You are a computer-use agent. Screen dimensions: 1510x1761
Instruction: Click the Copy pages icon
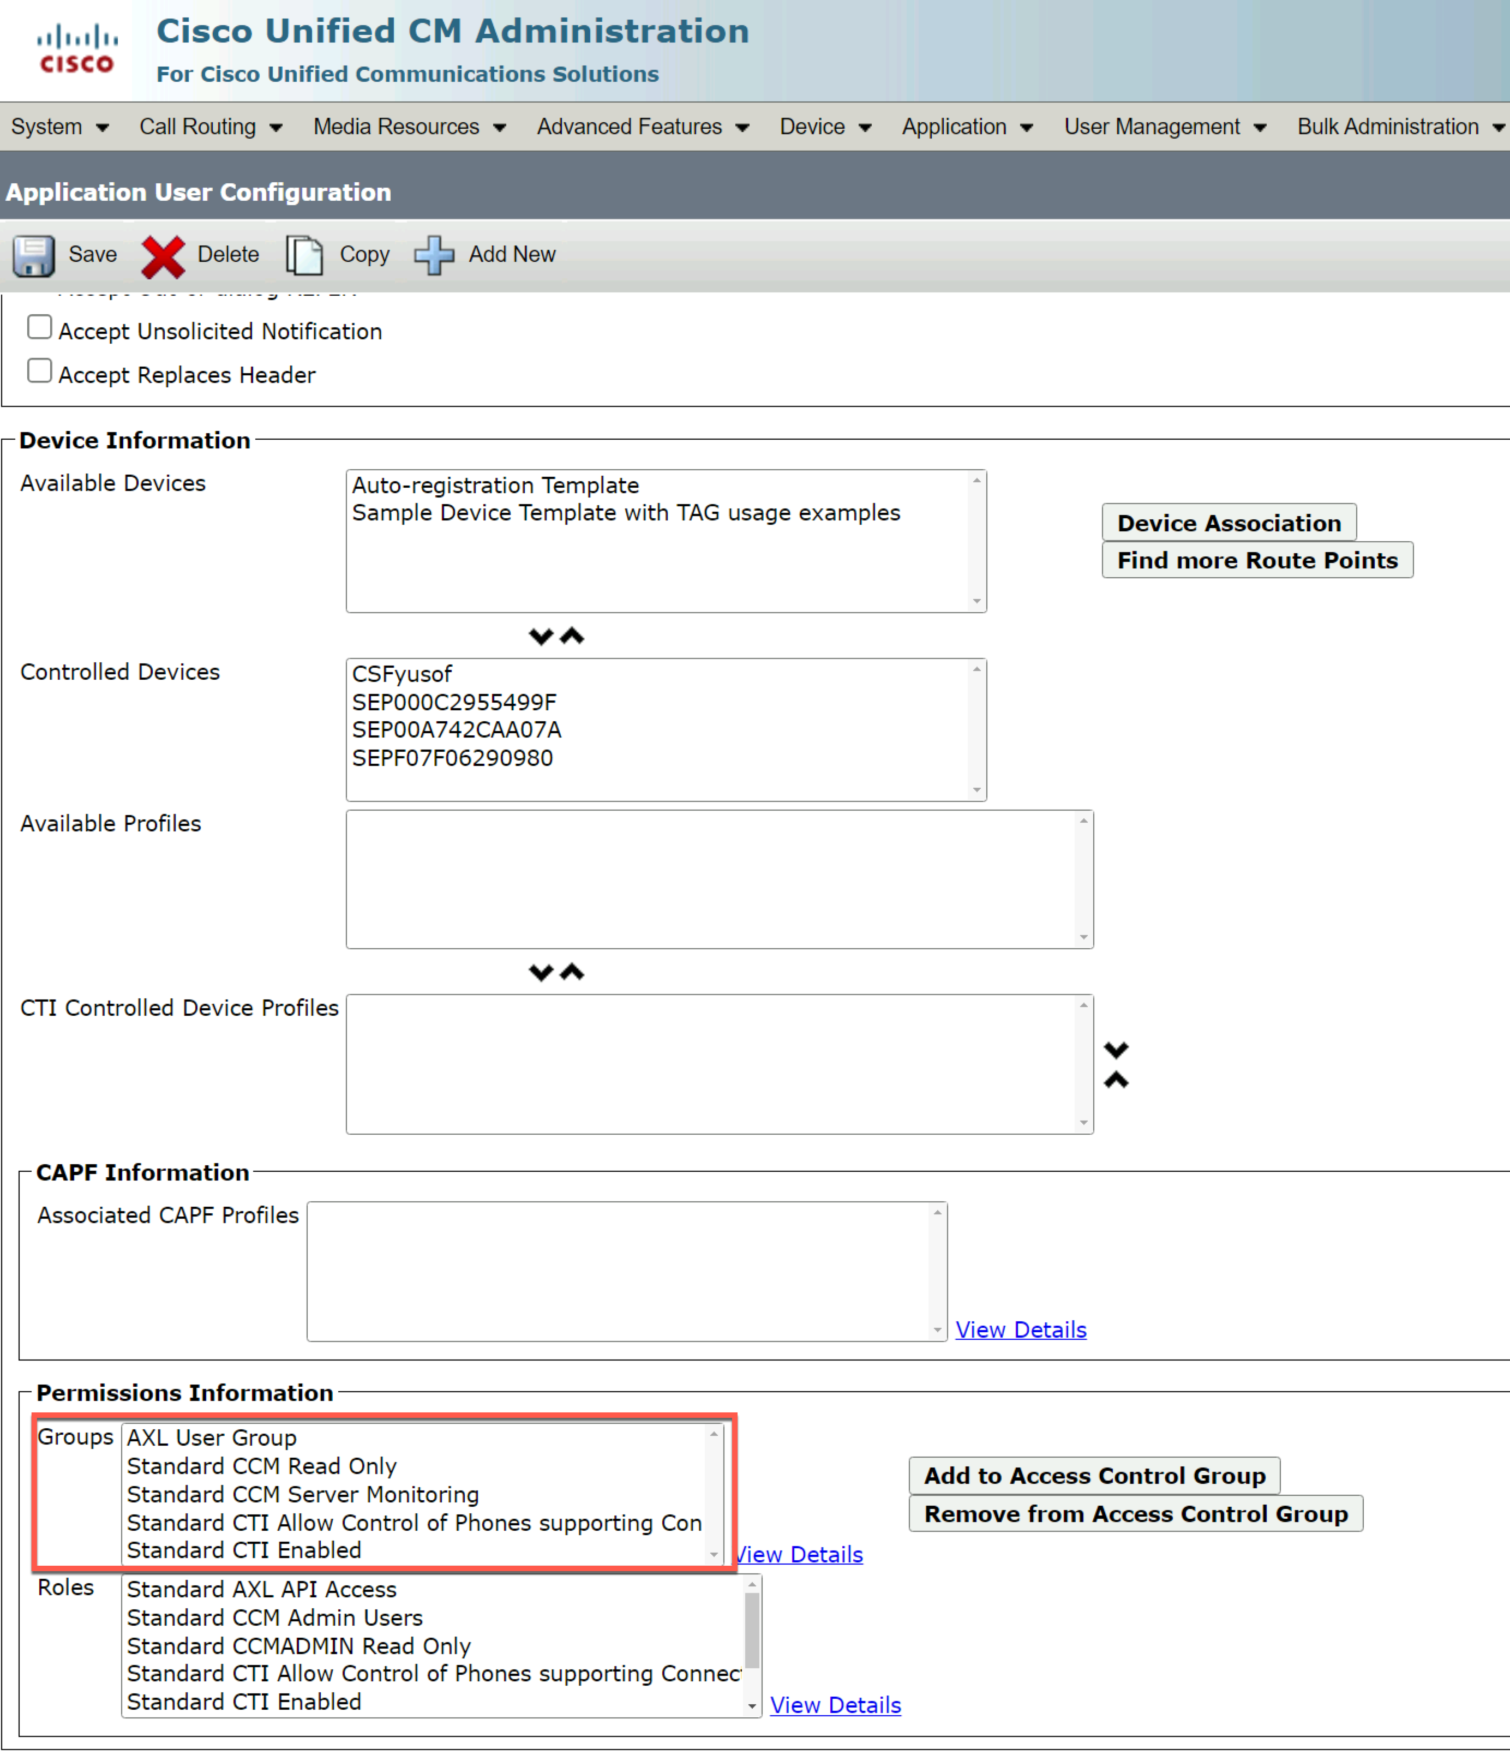[304, 255]
